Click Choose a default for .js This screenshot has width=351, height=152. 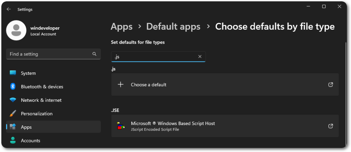point(148,85)
